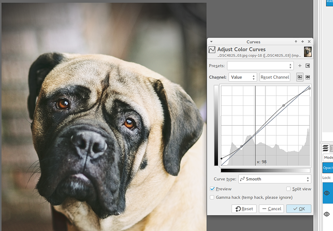The image size is (333, 231).
Task: Close the Curves dialog
Action: (x=309, y=42)
